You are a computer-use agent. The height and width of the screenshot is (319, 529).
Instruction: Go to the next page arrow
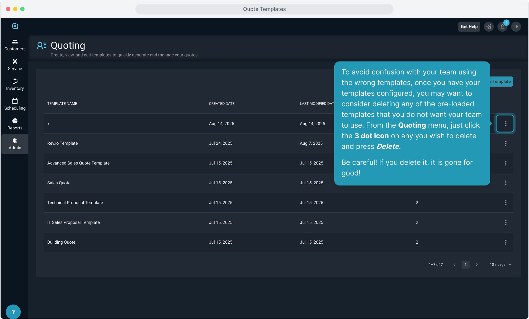tap(477, 265)
